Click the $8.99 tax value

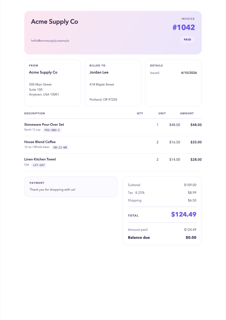(x=192, y=193)
